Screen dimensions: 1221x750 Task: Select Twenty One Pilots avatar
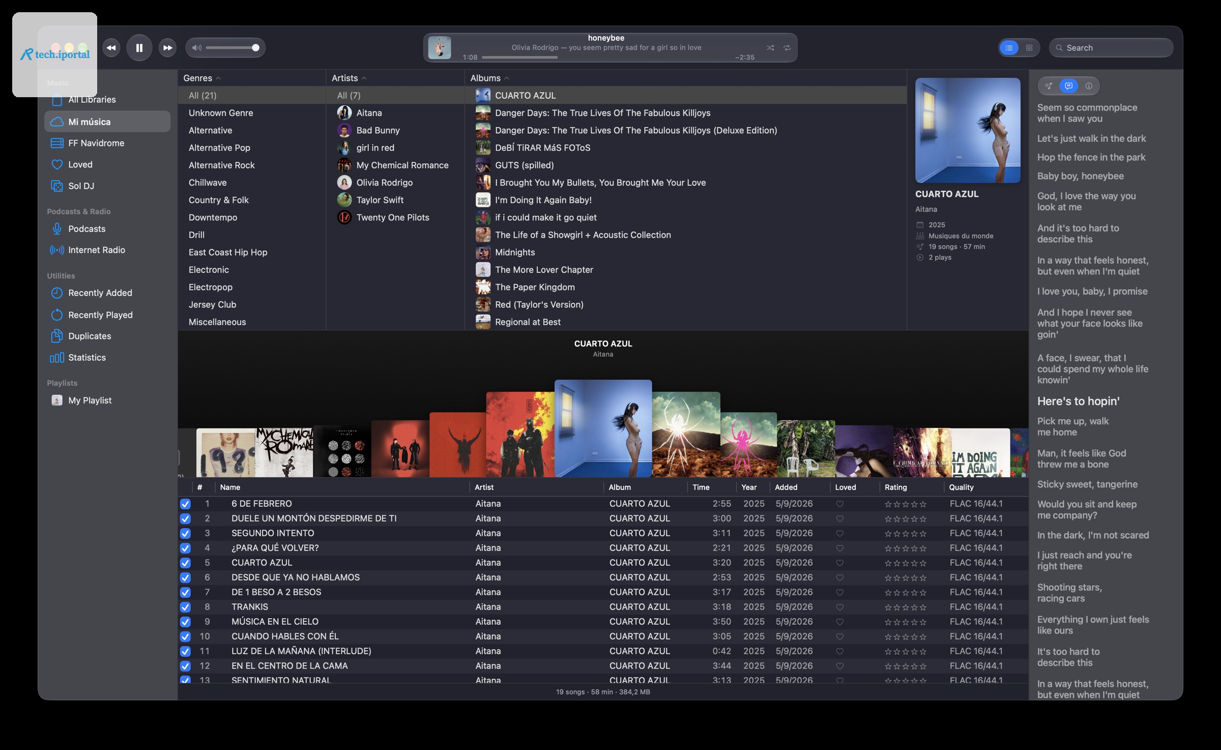(344, 217)
